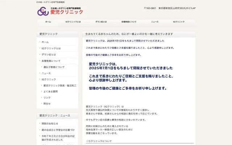Screen dimensions: 232x145
Task: Select ダウン症とは in the sidebar menu
Action: point(49,55)
